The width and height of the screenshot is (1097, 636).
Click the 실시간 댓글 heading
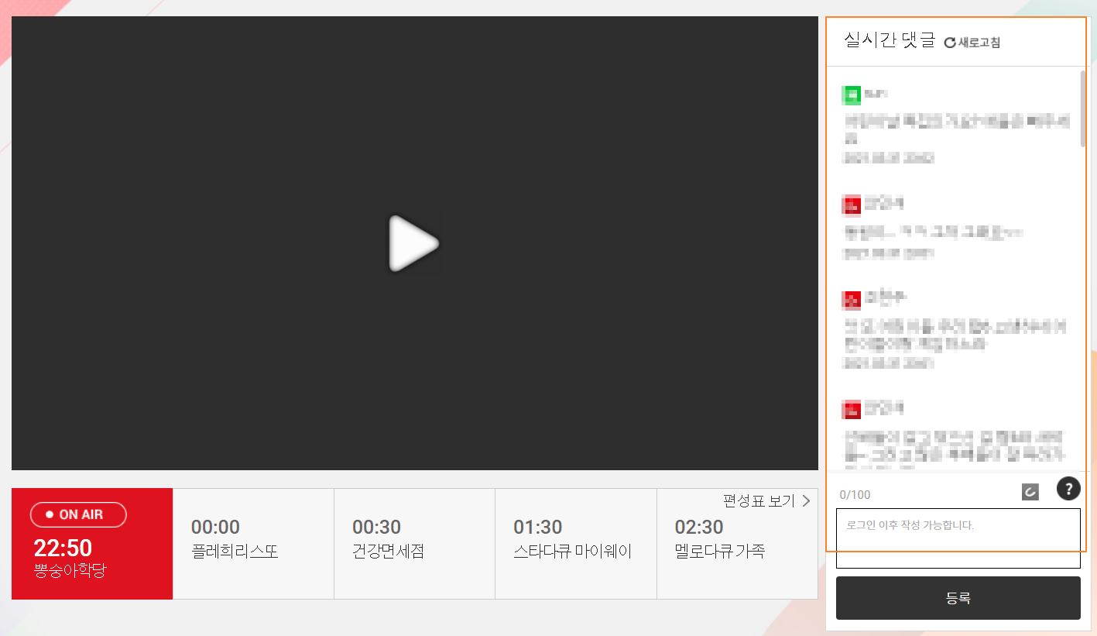coord(890,41)
